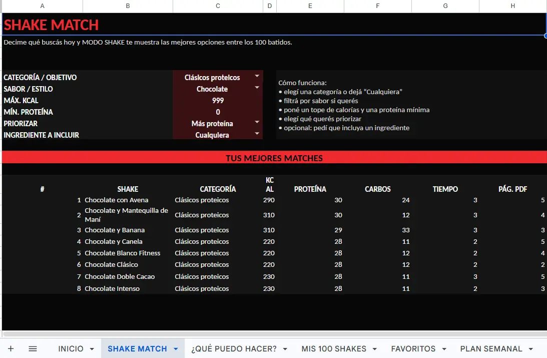The width and height of the screenshot is (547, 358).
Task: Open the FAVORITOS sheet tab
Action: 413,348
